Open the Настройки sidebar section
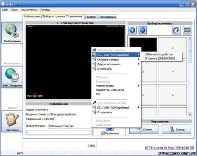The height and width of the screenshot is (156, 197). (x=12, y=121)
